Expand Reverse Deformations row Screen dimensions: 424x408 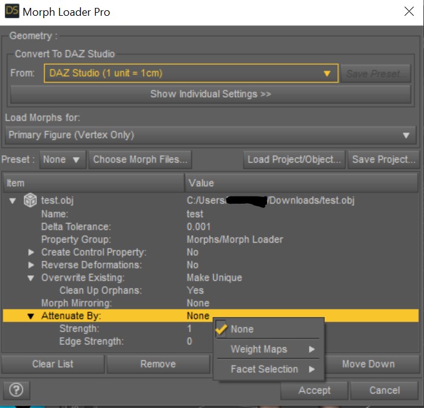31,265
